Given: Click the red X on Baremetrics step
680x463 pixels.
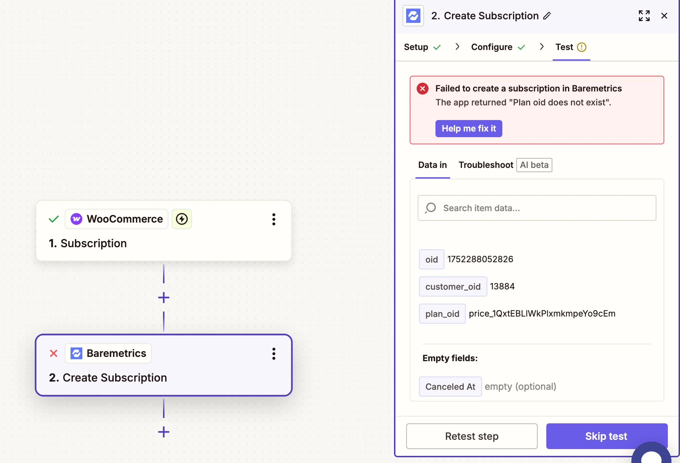Looking at the screenshot, I should tap(54, 353).
